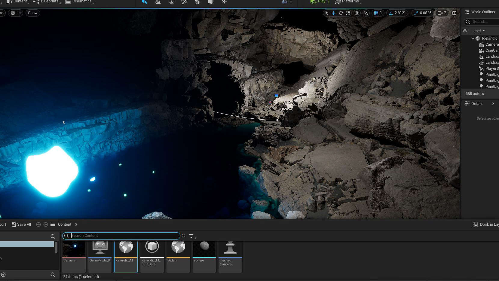
Task: Select the scale gizmo tool
Action: click(348, 13)
